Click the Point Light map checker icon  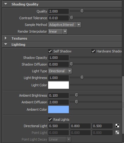point(117,132)
